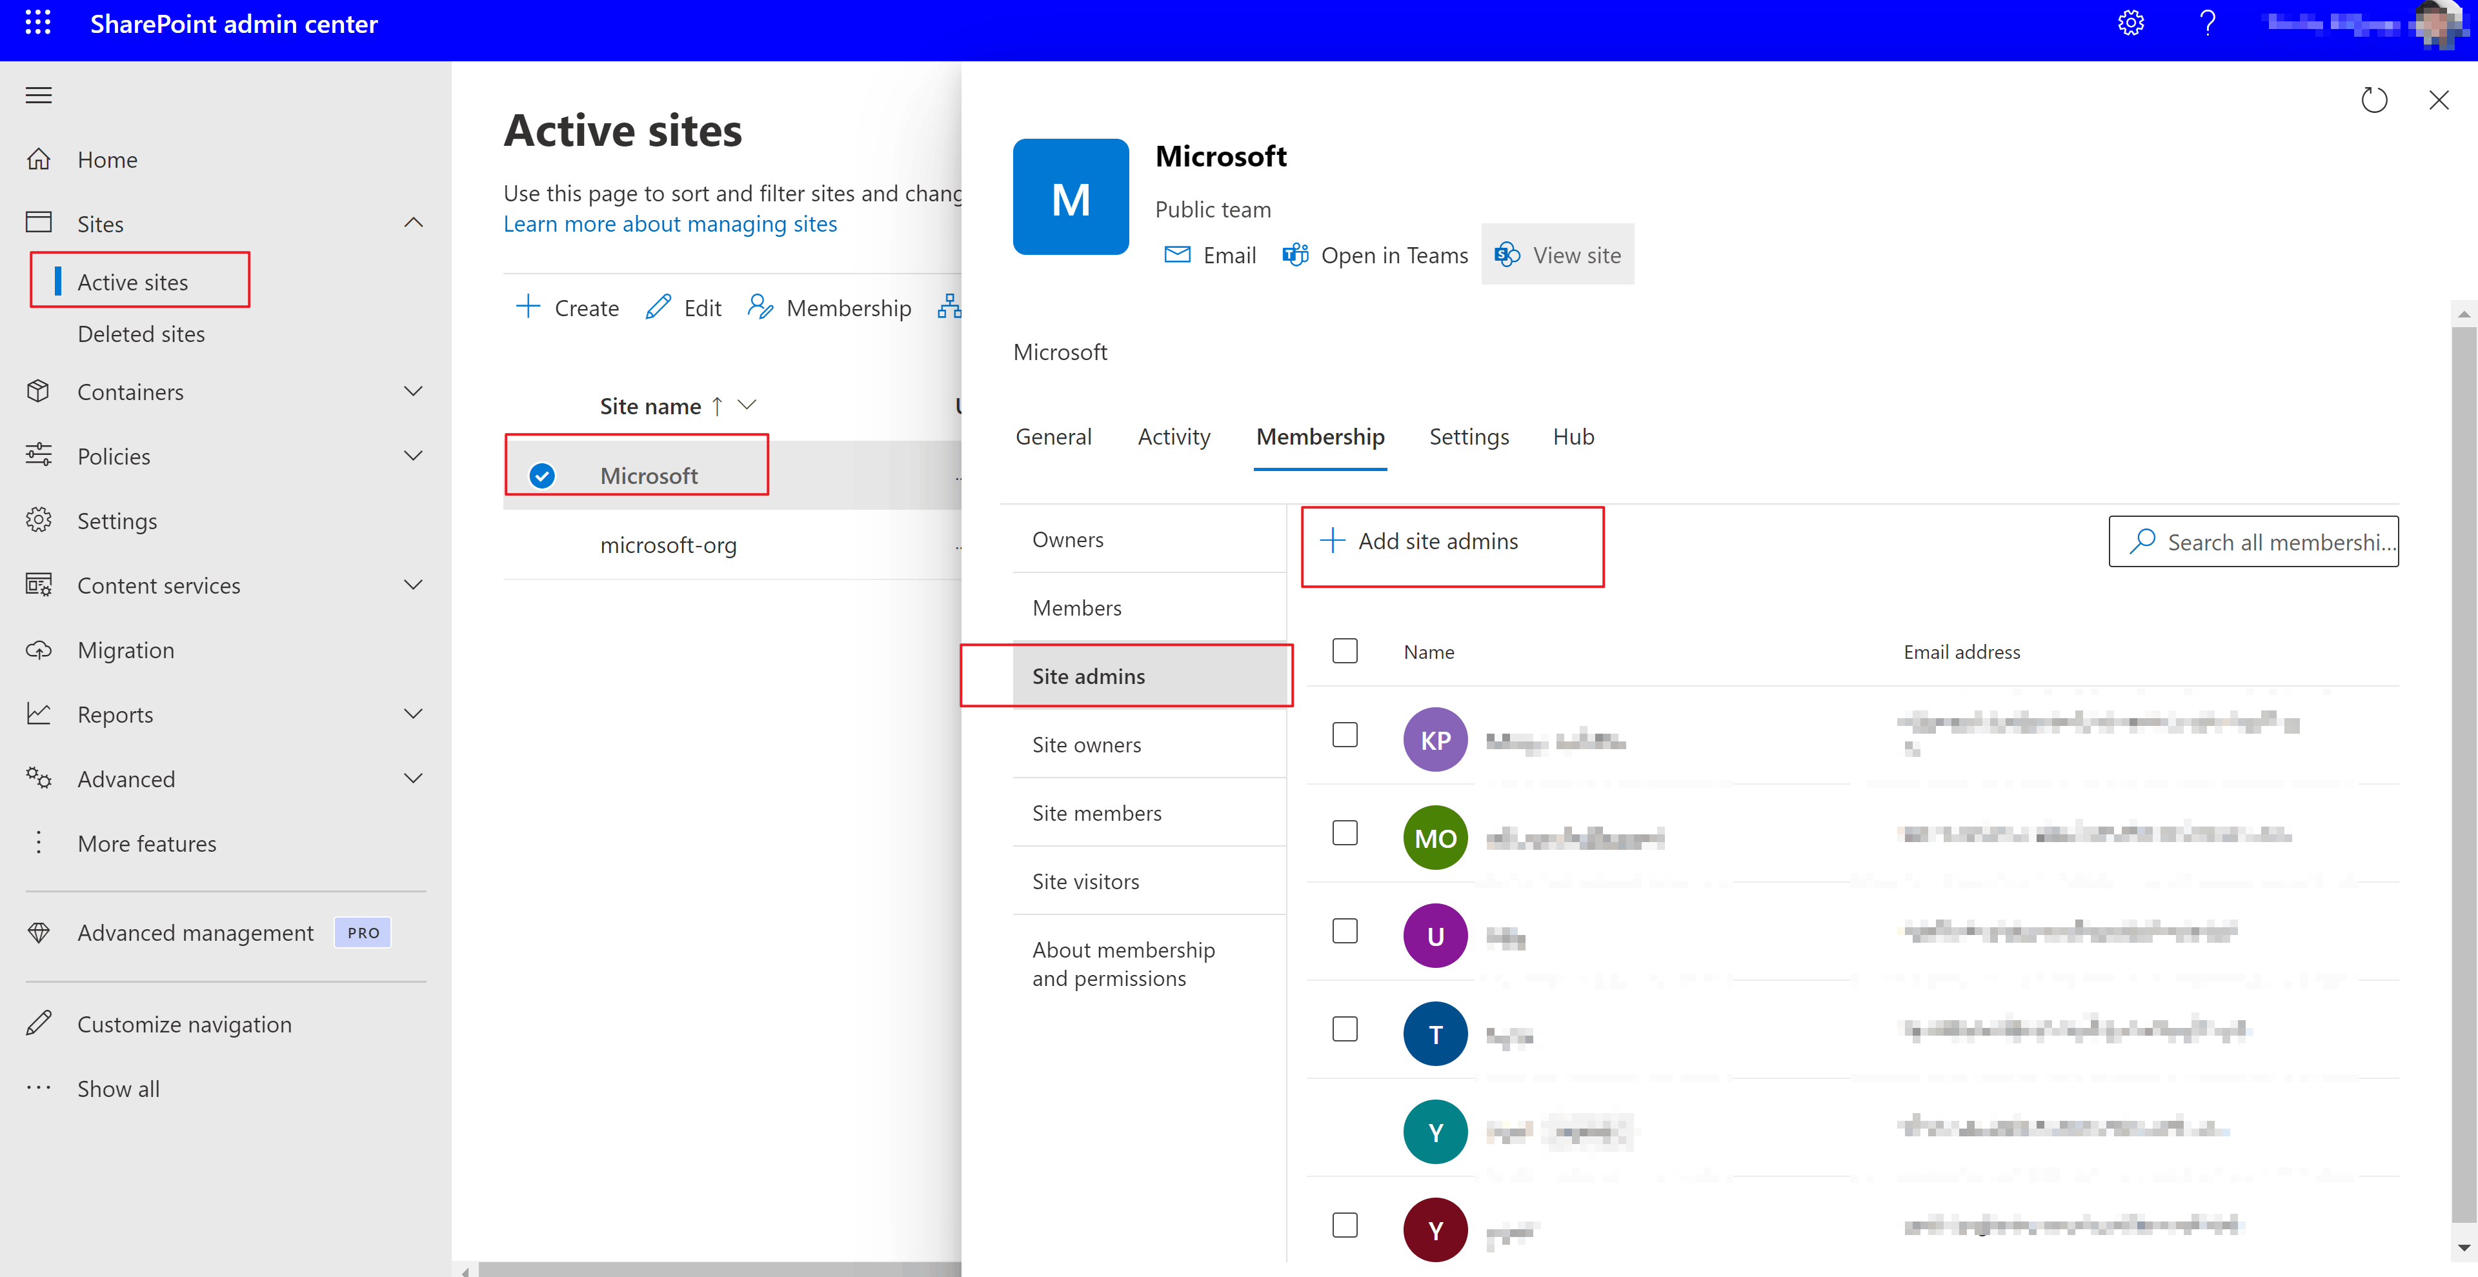2478x1277 pixels.
Task: Expand the Advanced navigation section
Action: [x=414, y=778]
